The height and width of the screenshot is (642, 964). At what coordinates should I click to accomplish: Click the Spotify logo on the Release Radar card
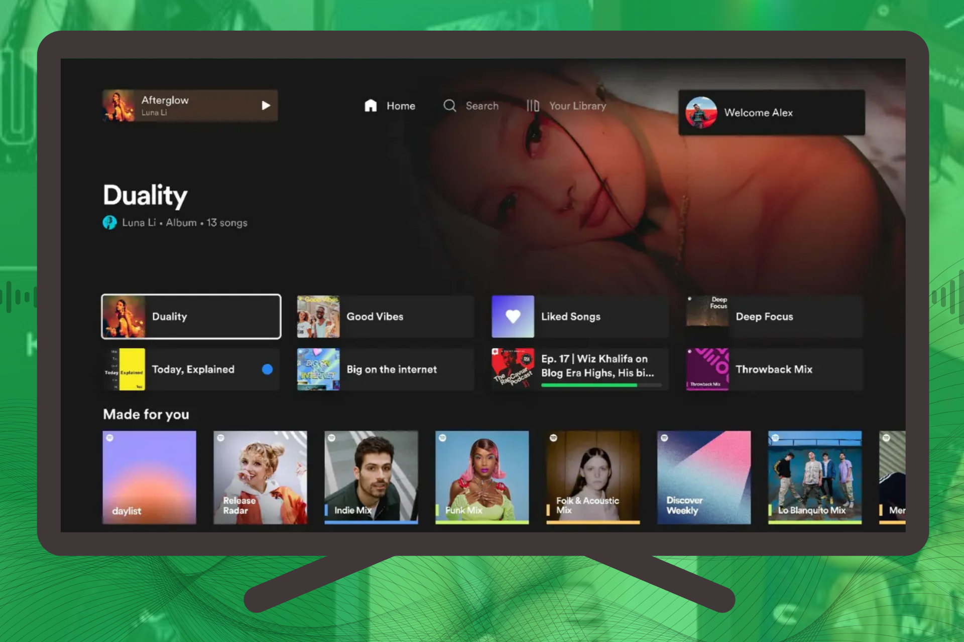220,438
